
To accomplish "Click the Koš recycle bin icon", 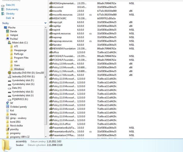I will (x=8, y=110).
